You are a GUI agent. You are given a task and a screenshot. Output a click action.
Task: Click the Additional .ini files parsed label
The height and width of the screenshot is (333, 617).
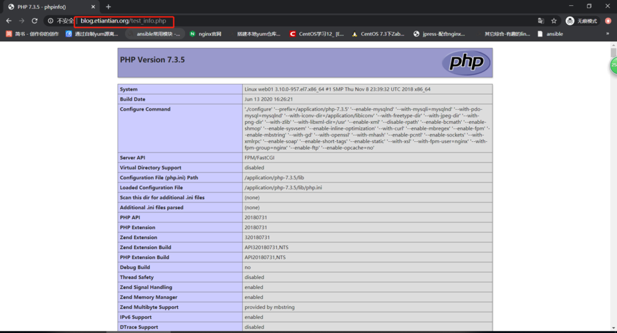152,207
